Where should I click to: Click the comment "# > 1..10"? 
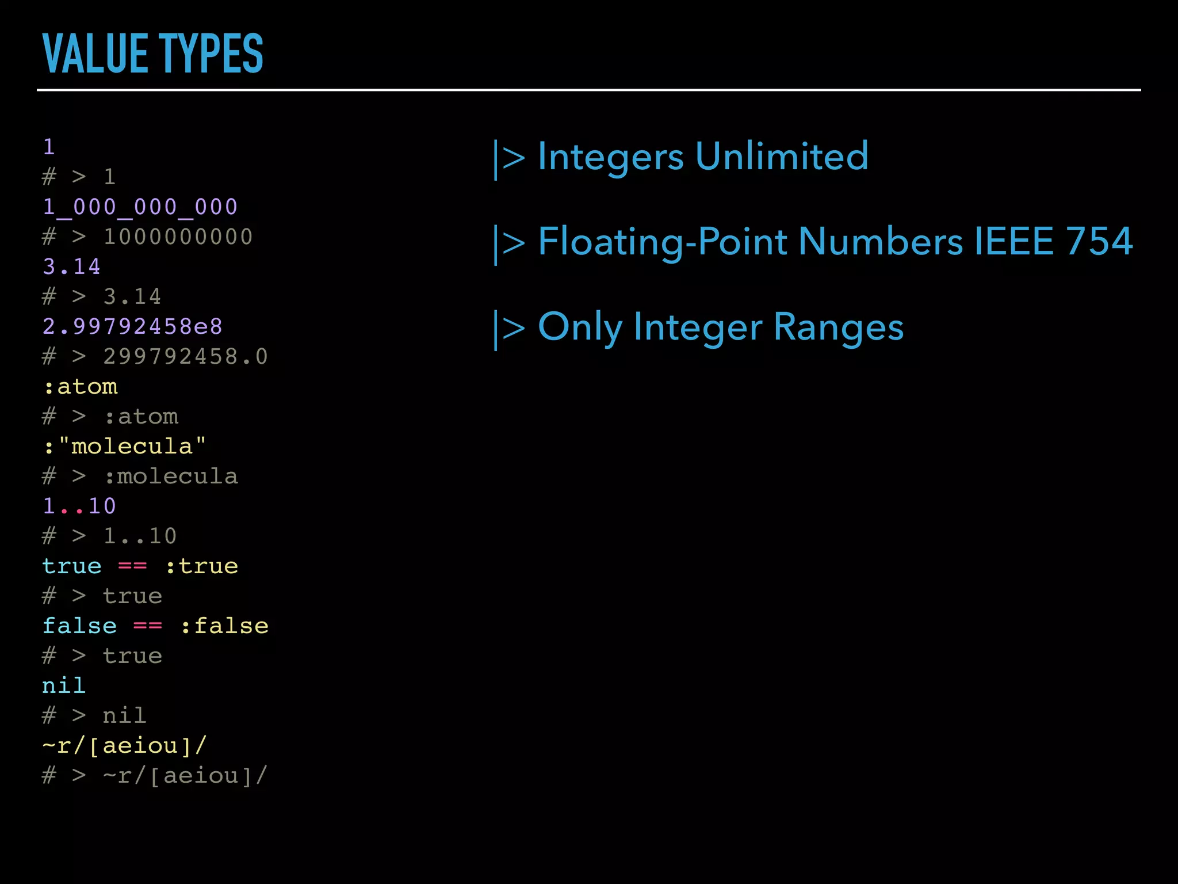tap(110, 536)
